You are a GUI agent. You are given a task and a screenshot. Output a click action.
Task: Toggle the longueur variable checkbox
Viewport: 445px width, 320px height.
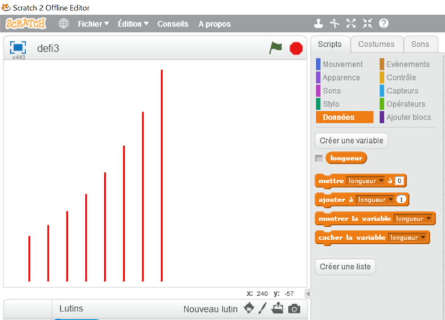(x=319, y=158)
